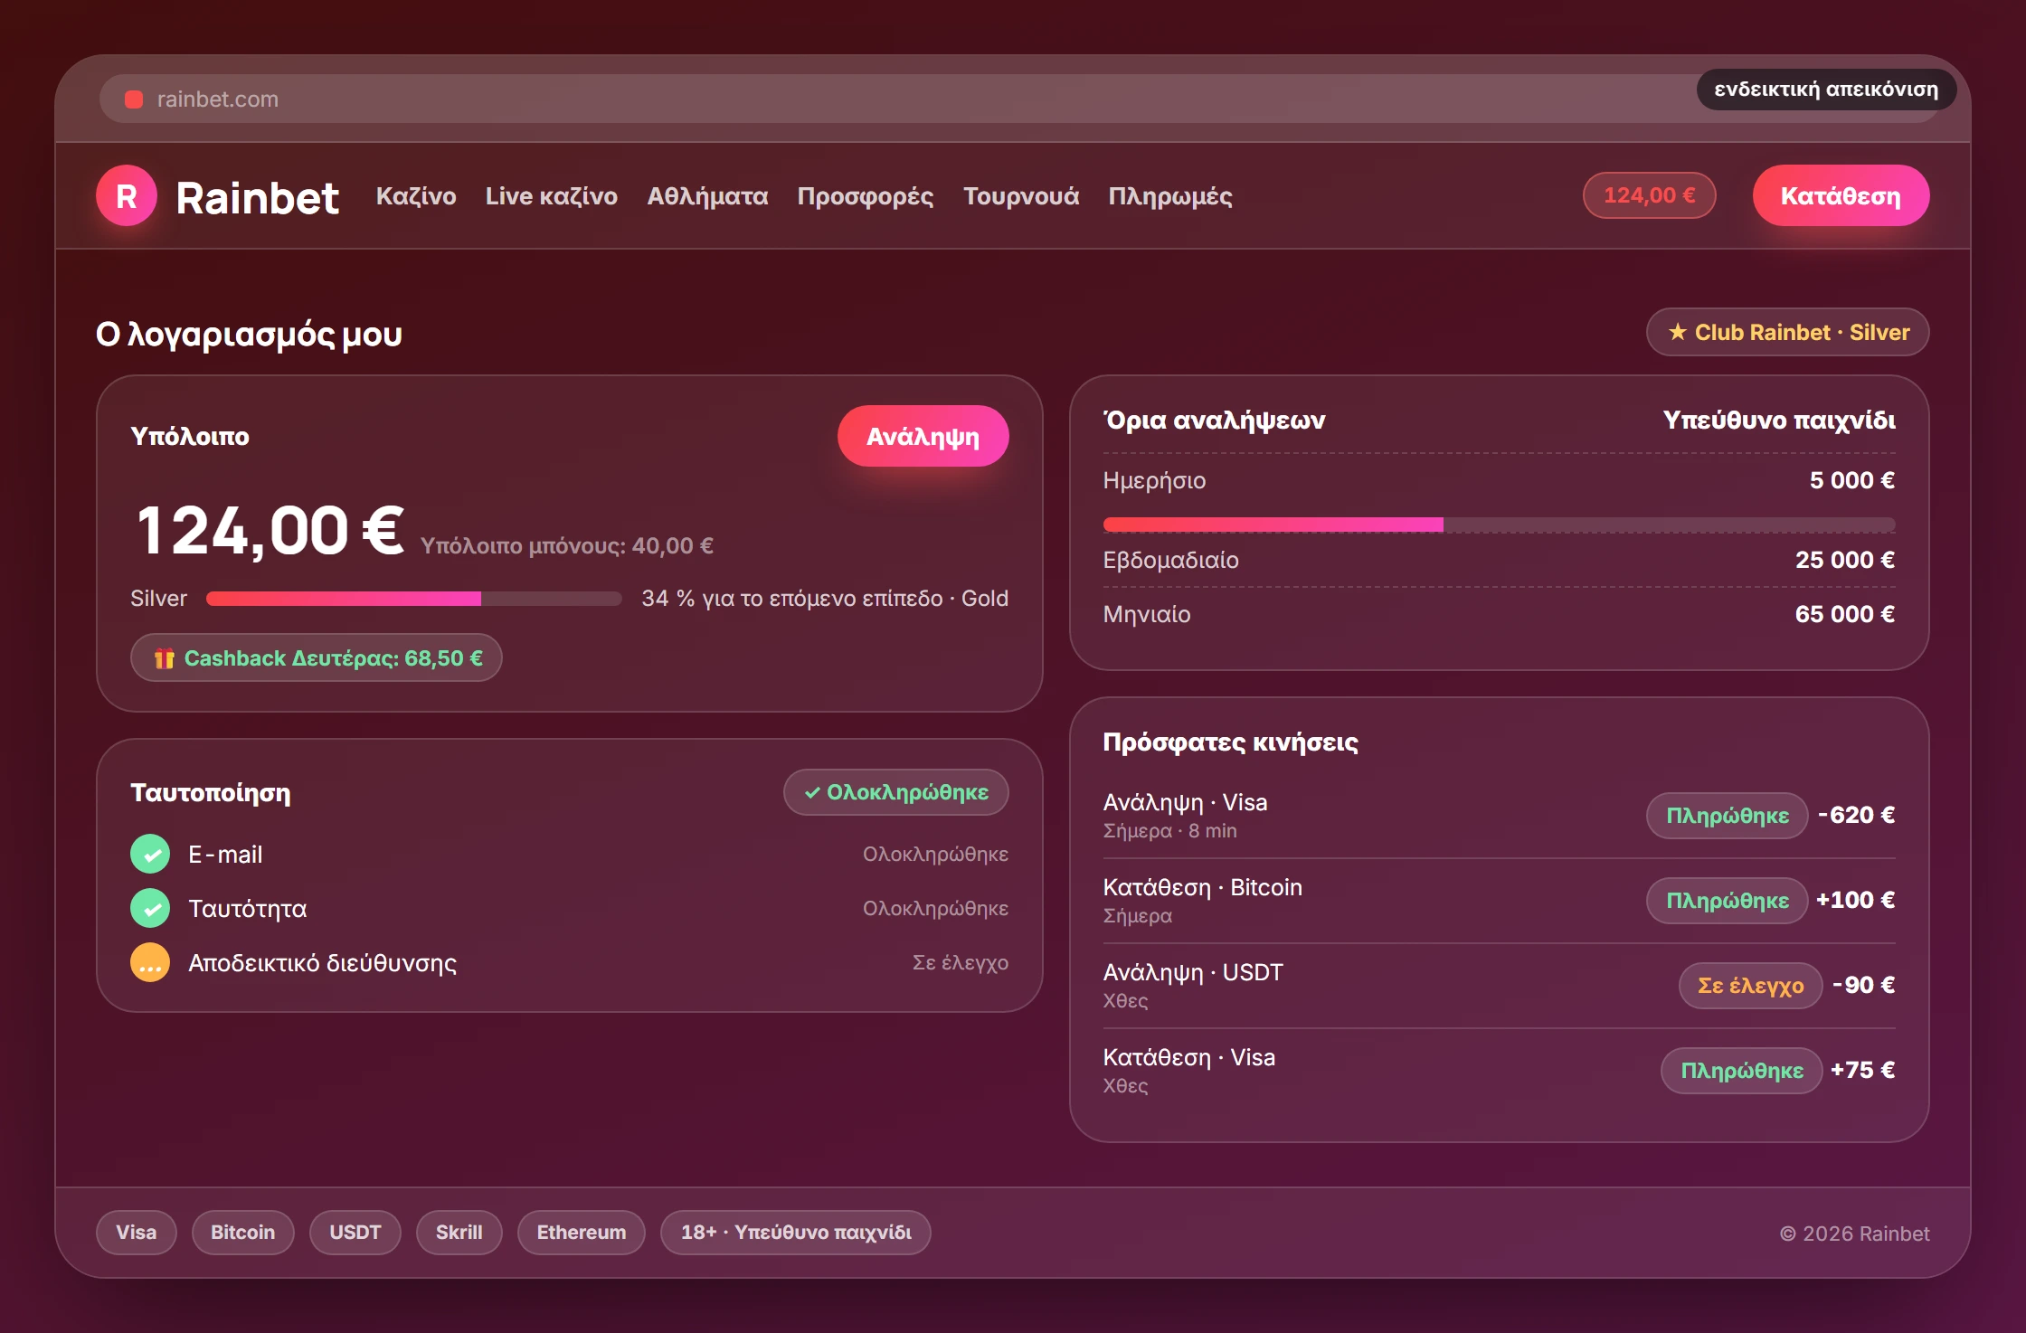Image resolution: width=2026 pixels, height=1333 pixels.
Task: Click the Rainbet R logo icon
Action: (x=127, y=195)
